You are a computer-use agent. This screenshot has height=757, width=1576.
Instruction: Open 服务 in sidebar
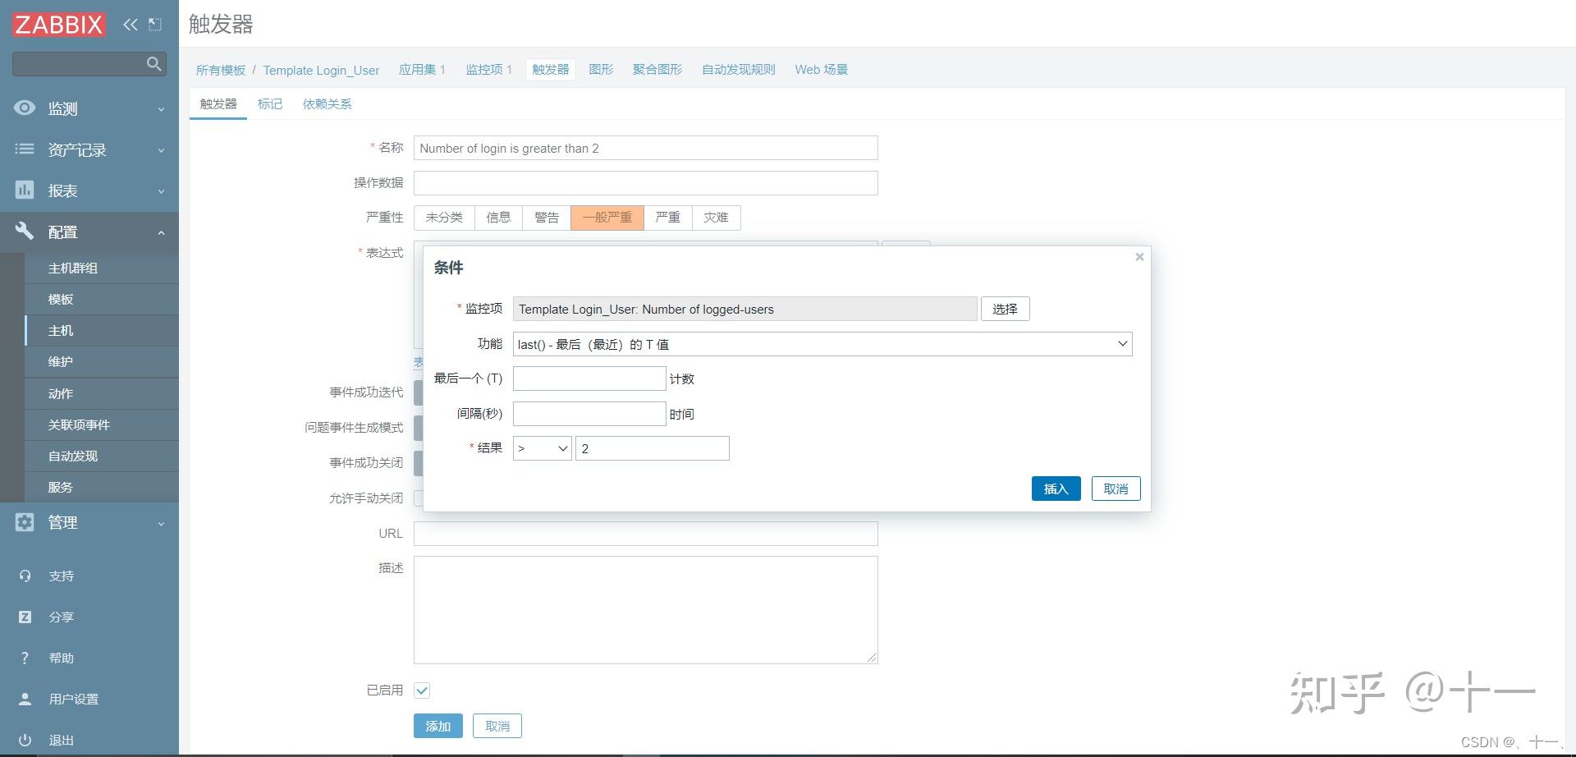[x=102, y=488]
